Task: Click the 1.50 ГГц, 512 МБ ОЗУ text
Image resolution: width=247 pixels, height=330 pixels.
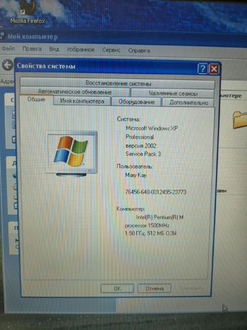Action: point(151,233)
